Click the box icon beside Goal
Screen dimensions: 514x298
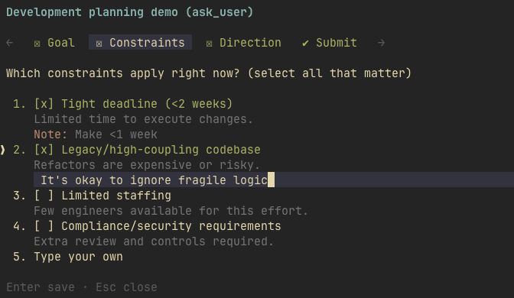(x=37, y=44)
